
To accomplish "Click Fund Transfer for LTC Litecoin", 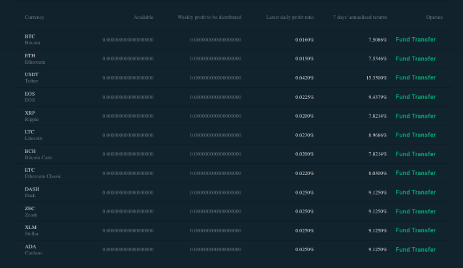I will (415, 135).
